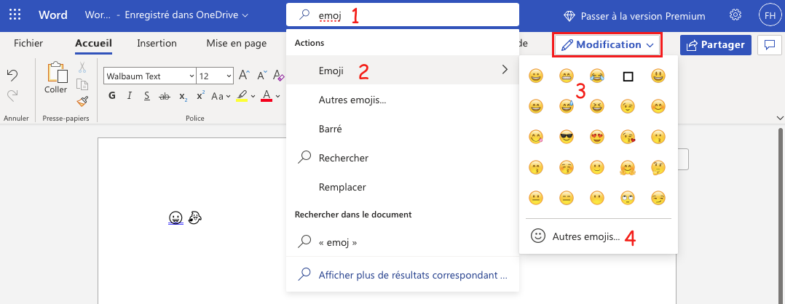
Task: Choose Rechercher from the actions list
Action: point(403,158)
